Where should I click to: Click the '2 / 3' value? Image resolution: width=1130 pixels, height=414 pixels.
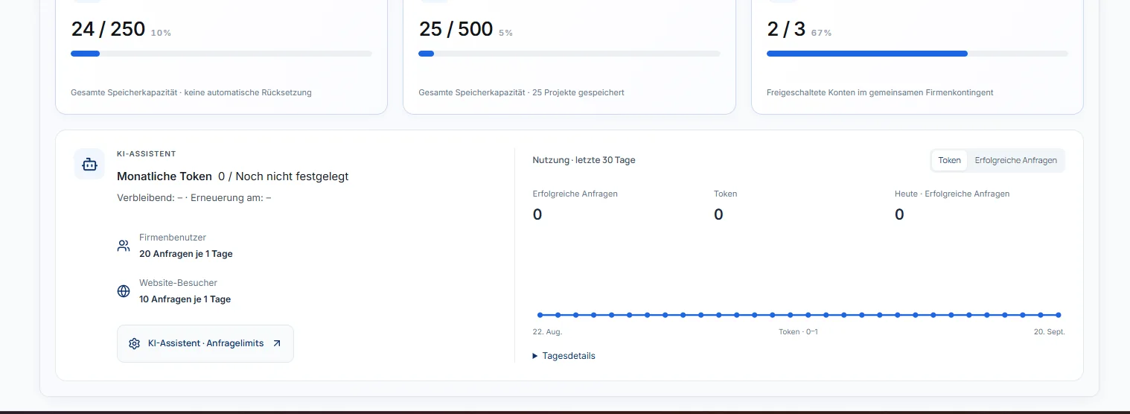pos(786,29)
